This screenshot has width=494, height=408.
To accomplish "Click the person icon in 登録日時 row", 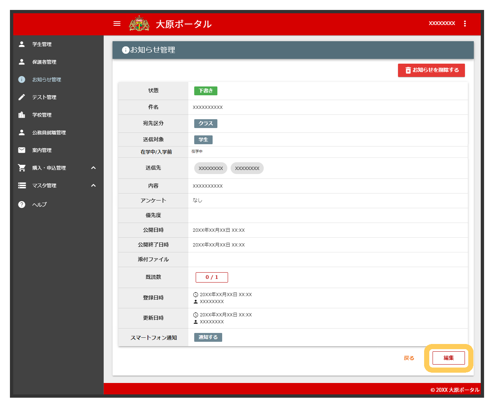I will pos(196,302).
